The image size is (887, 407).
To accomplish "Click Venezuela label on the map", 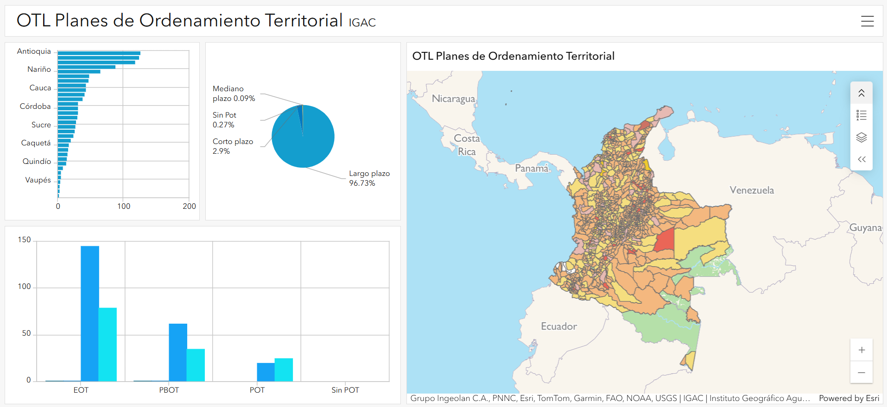I will coord(751,190).
